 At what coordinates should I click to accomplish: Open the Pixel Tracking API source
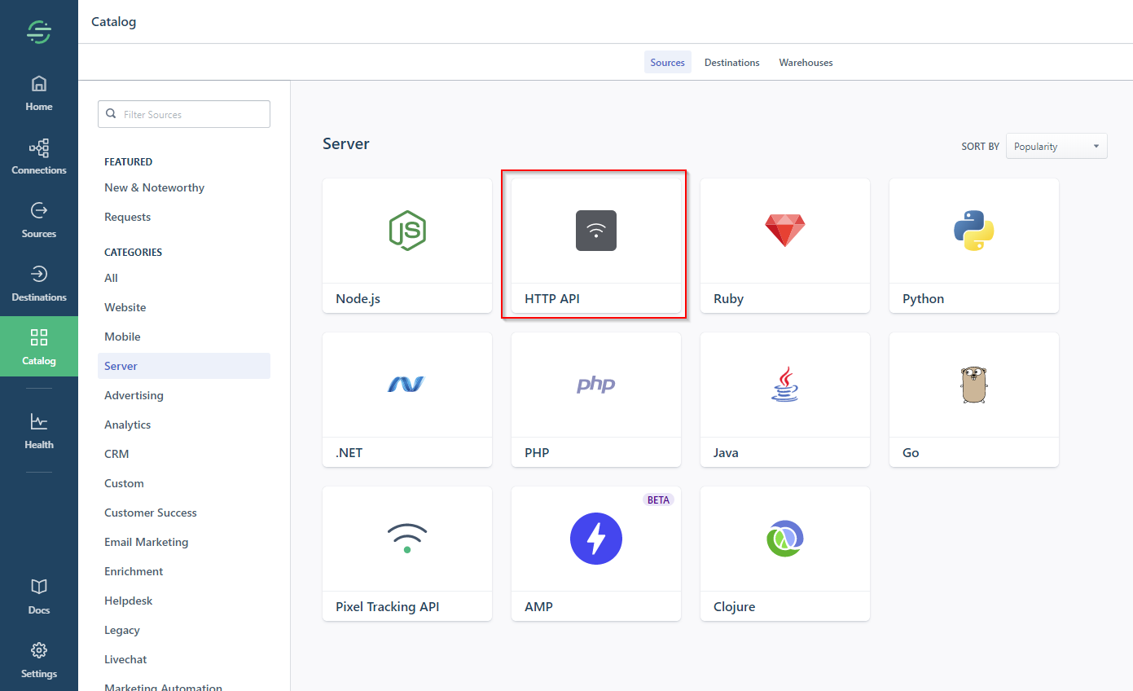coord(406,554)
